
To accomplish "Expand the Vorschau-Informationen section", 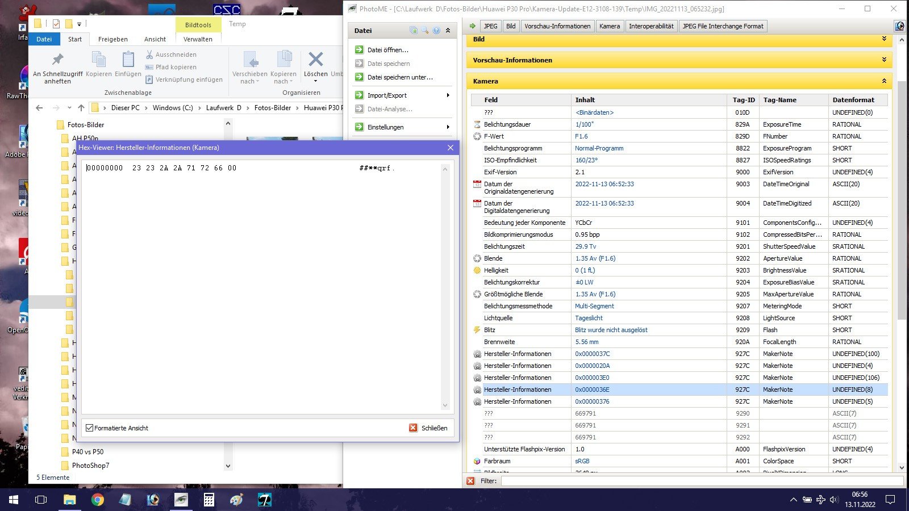I will pos(884,60).
